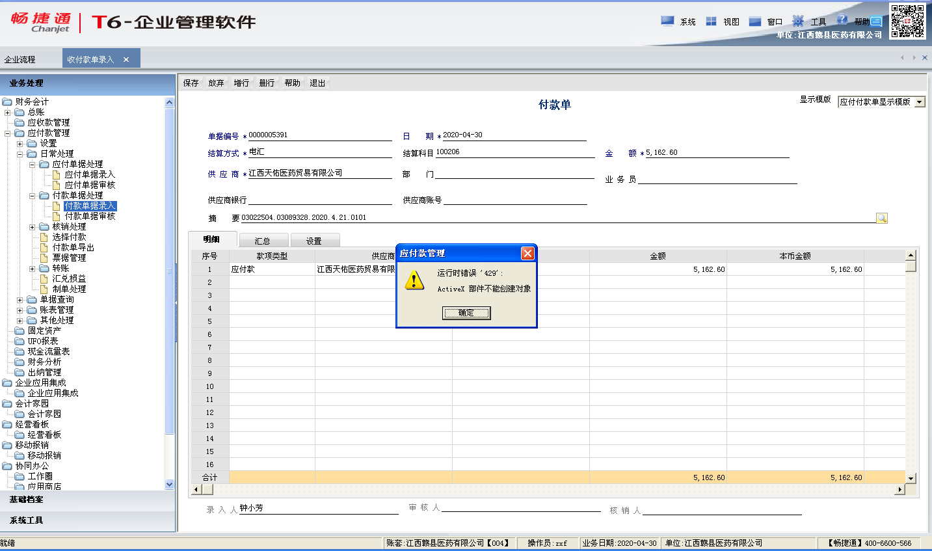This screenshot has width=932, height=551.
Task: Click the 汇兑损益 document icon
Action: pyautogui.click(x=44, y=278)
